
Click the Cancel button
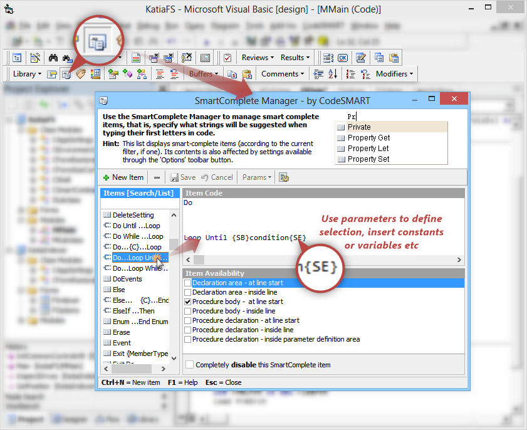click(x=217, y=177)
